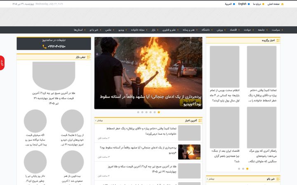Select the active orange dot in اخبار برگزیده
This screenshot has width=297, height=185.
click(x=247, y=169)
